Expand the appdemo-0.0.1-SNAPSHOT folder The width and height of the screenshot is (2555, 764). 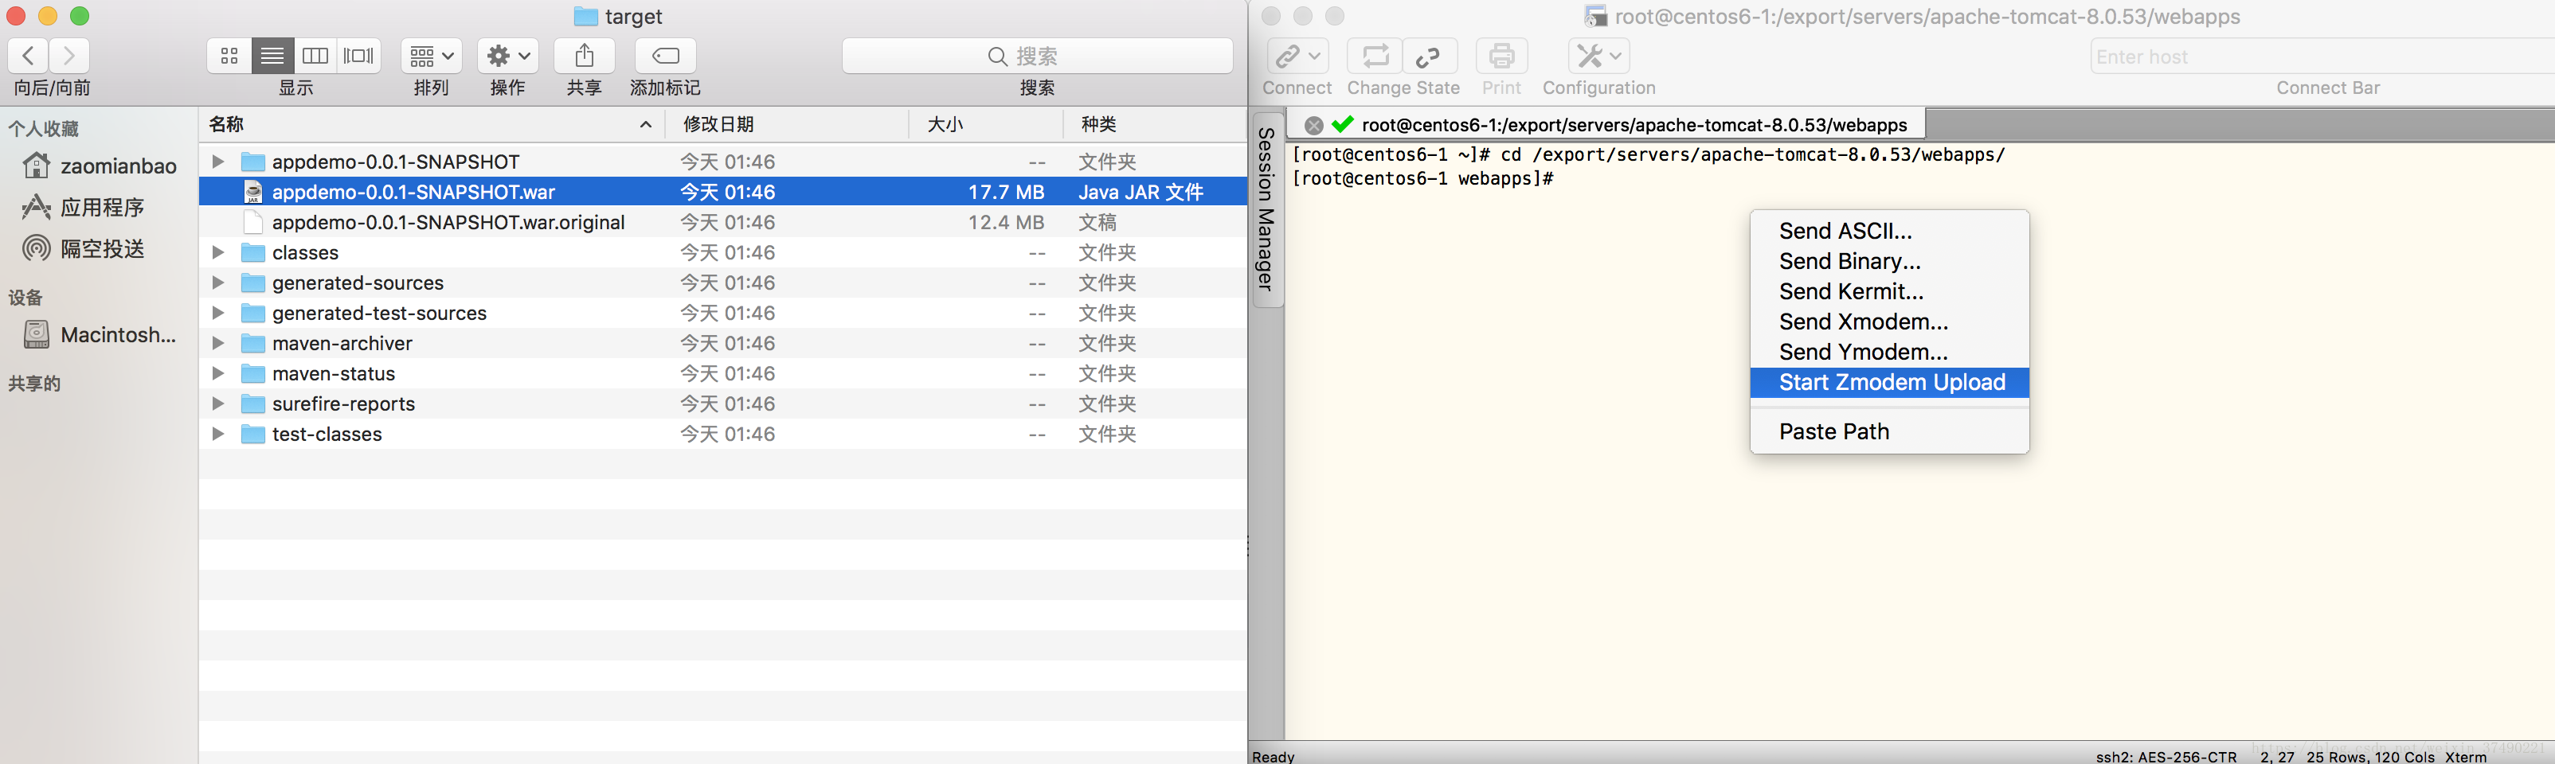[218, 162]
